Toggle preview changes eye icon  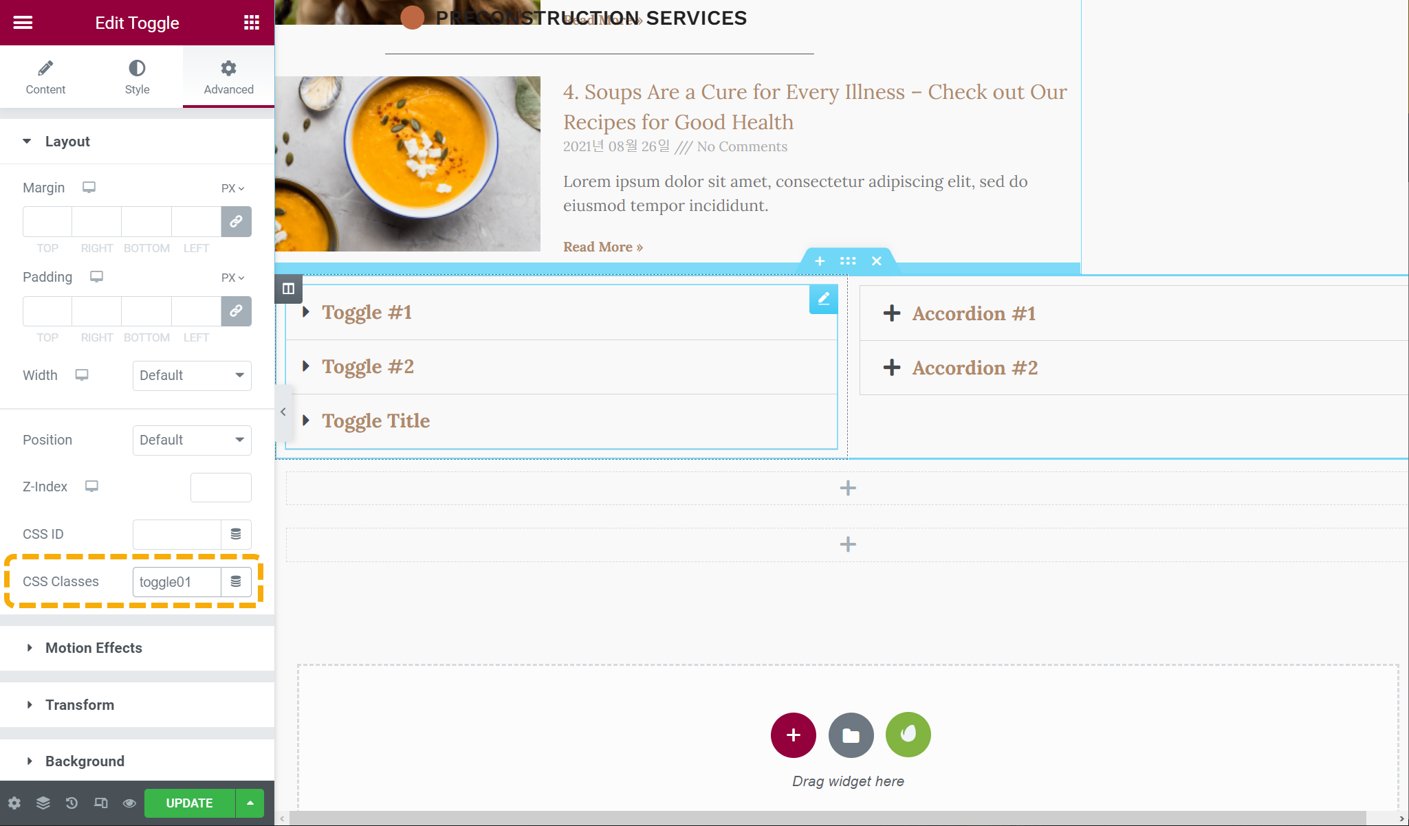click(x=129, y=803)
